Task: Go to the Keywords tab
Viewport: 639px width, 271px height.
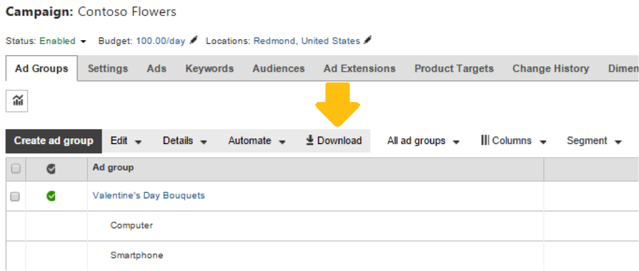Action: point(210,68)
